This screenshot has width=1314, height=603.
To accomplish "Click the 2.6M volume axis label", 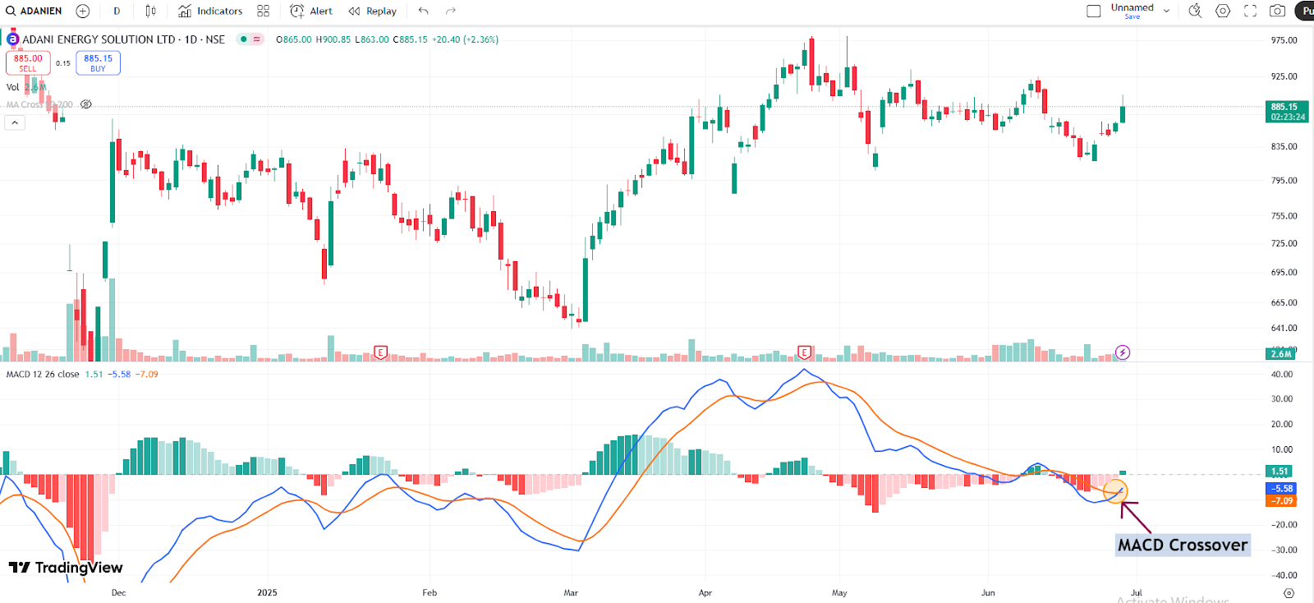I will (1281, 354).
